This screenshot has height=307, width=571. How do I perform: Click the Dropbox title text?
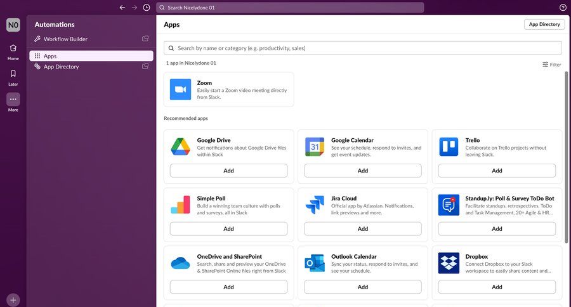coord(476,256)
